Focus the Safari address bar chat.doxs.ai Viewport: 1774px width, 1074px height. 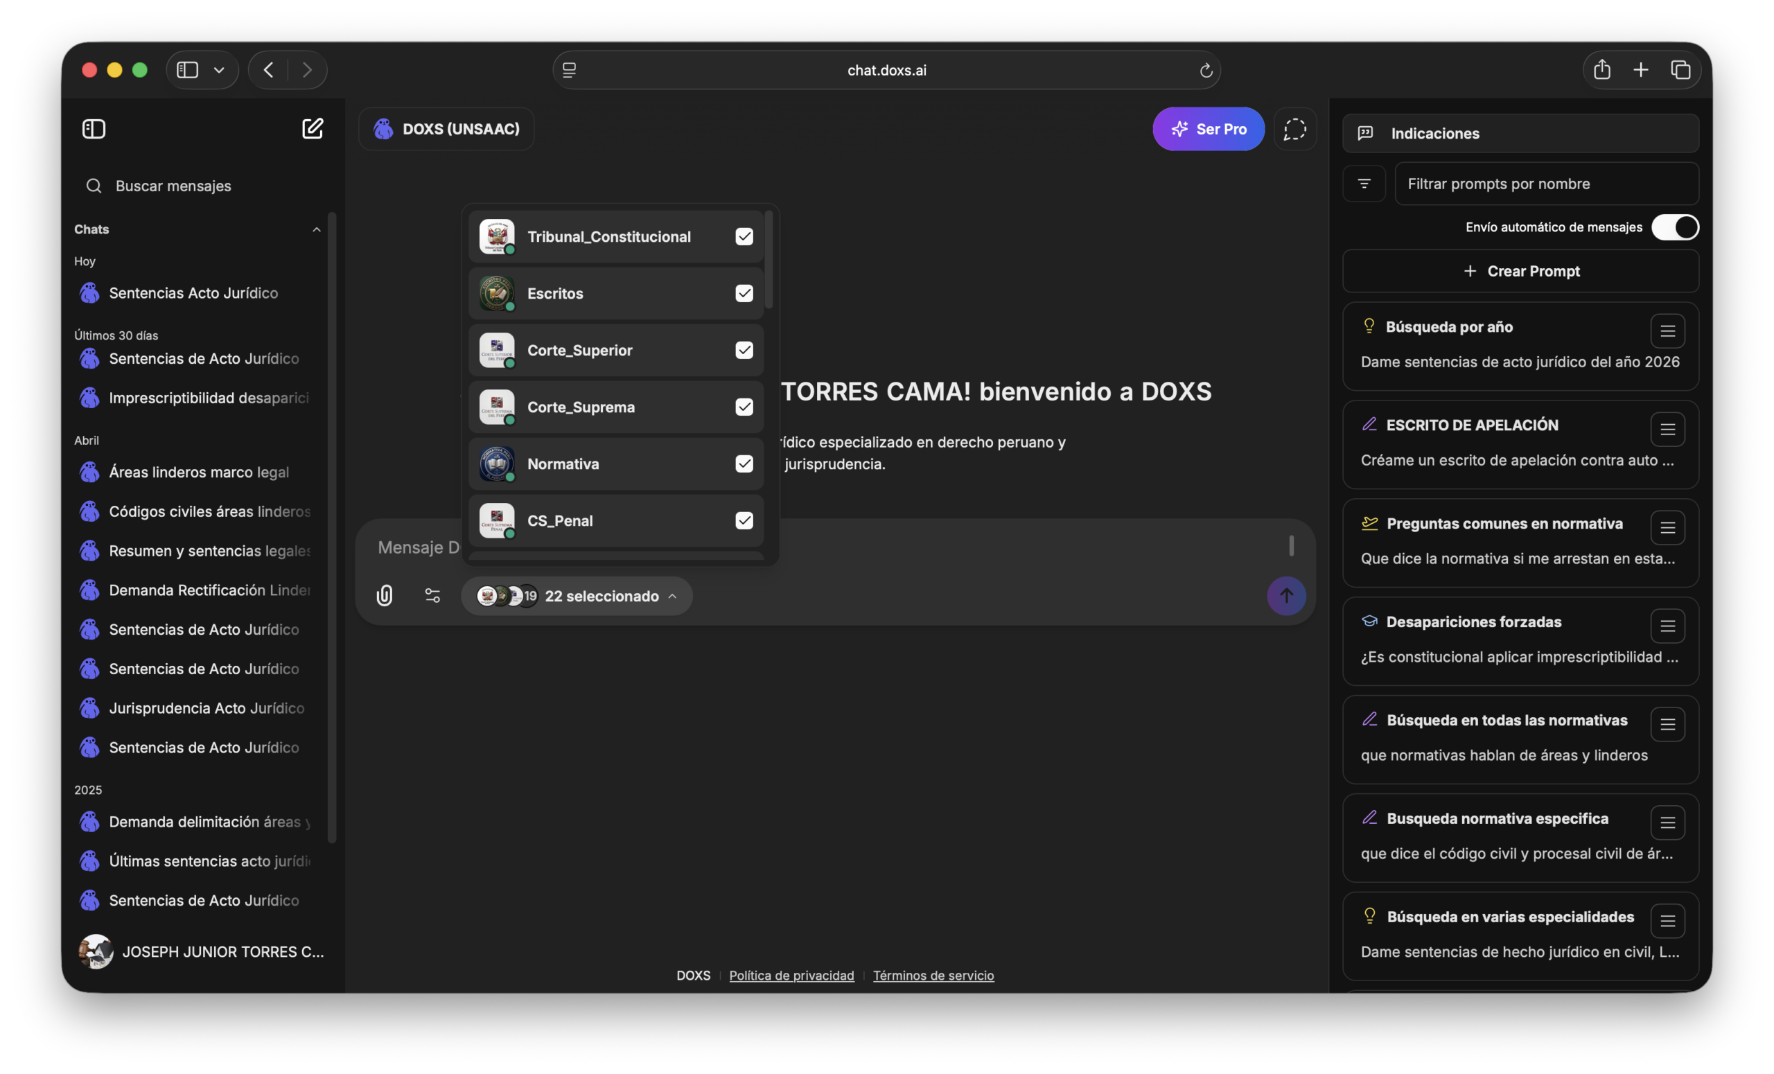[886, 70]
